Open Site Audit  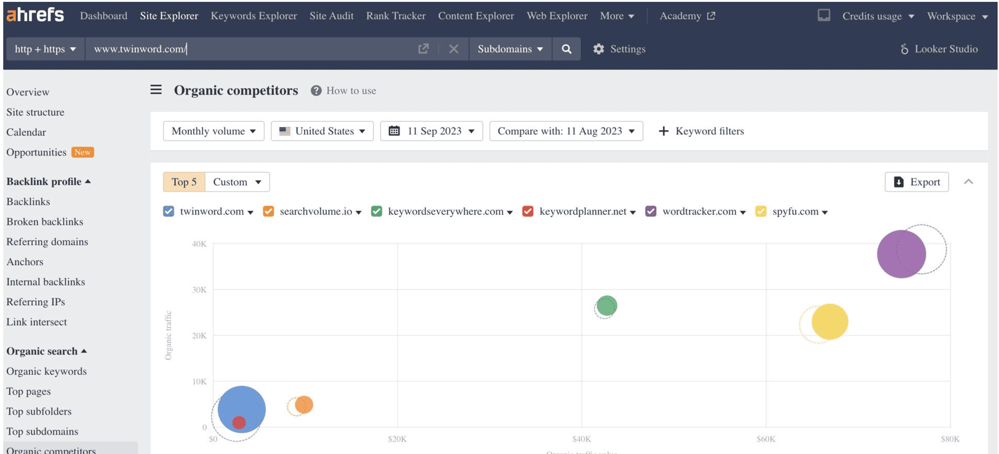(331, 16)
